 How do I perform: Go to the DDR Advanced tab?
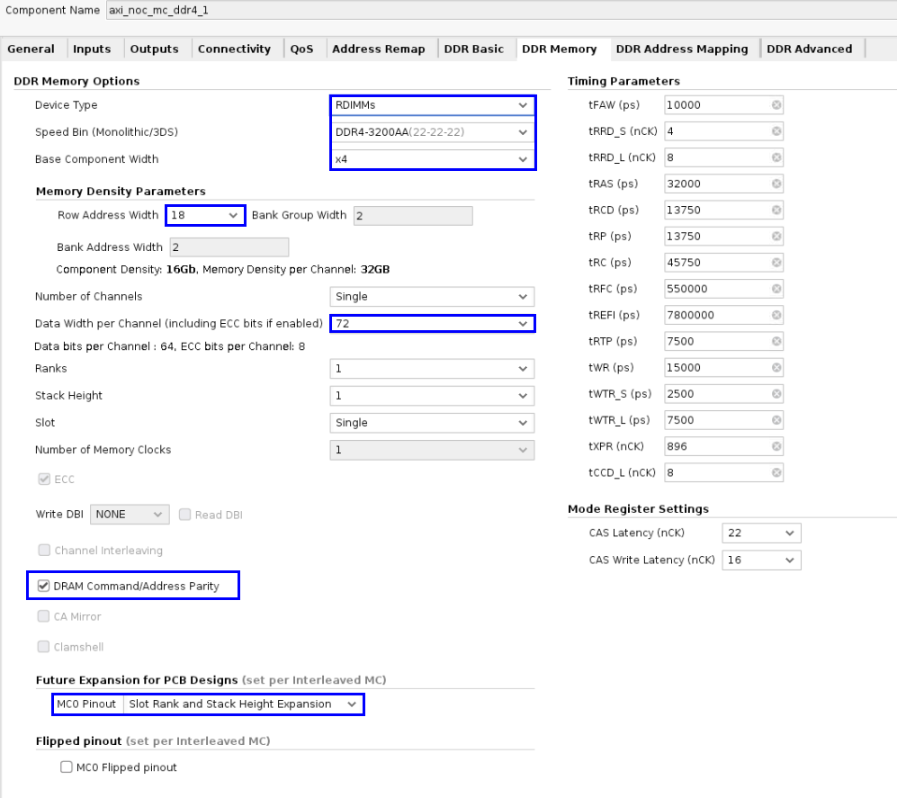(809, 49)
